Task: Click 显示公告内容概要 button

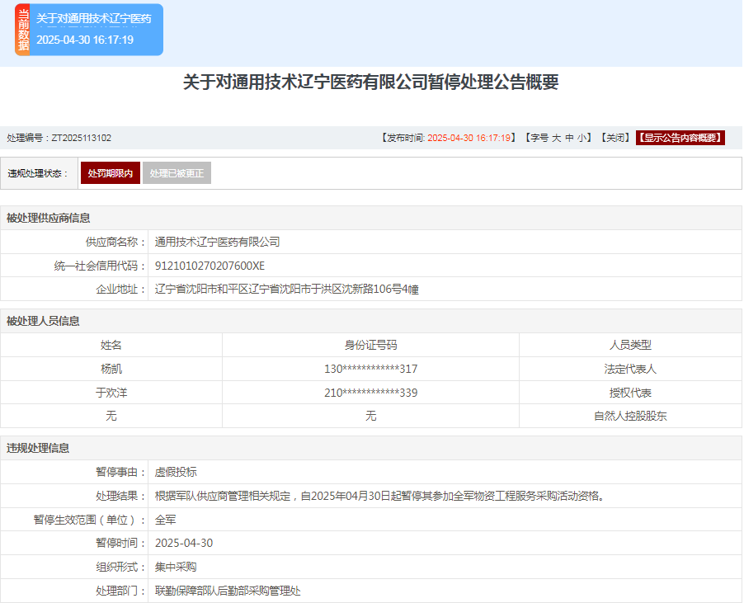Action: click(x=680, y=138)
